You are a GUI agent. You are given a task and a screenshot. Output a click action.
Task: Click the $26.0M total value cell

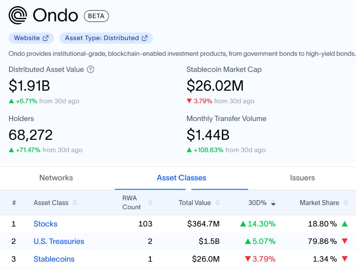206,259
